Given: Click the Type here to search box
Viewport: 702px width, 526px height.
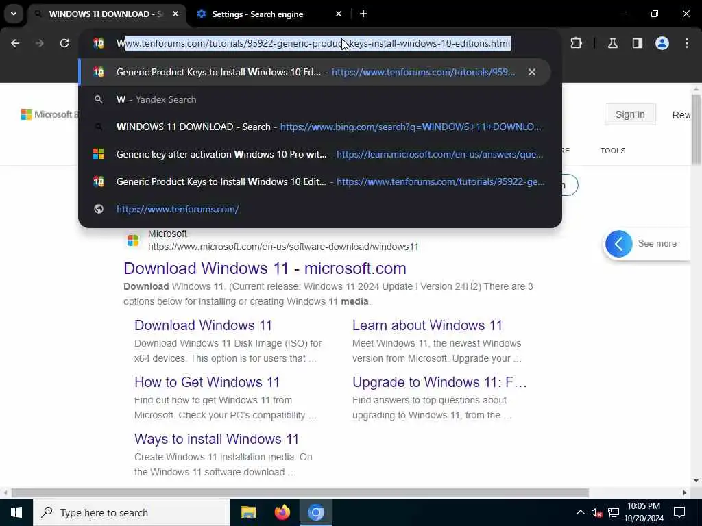Looking at the screenshot, I should [131, 512].
